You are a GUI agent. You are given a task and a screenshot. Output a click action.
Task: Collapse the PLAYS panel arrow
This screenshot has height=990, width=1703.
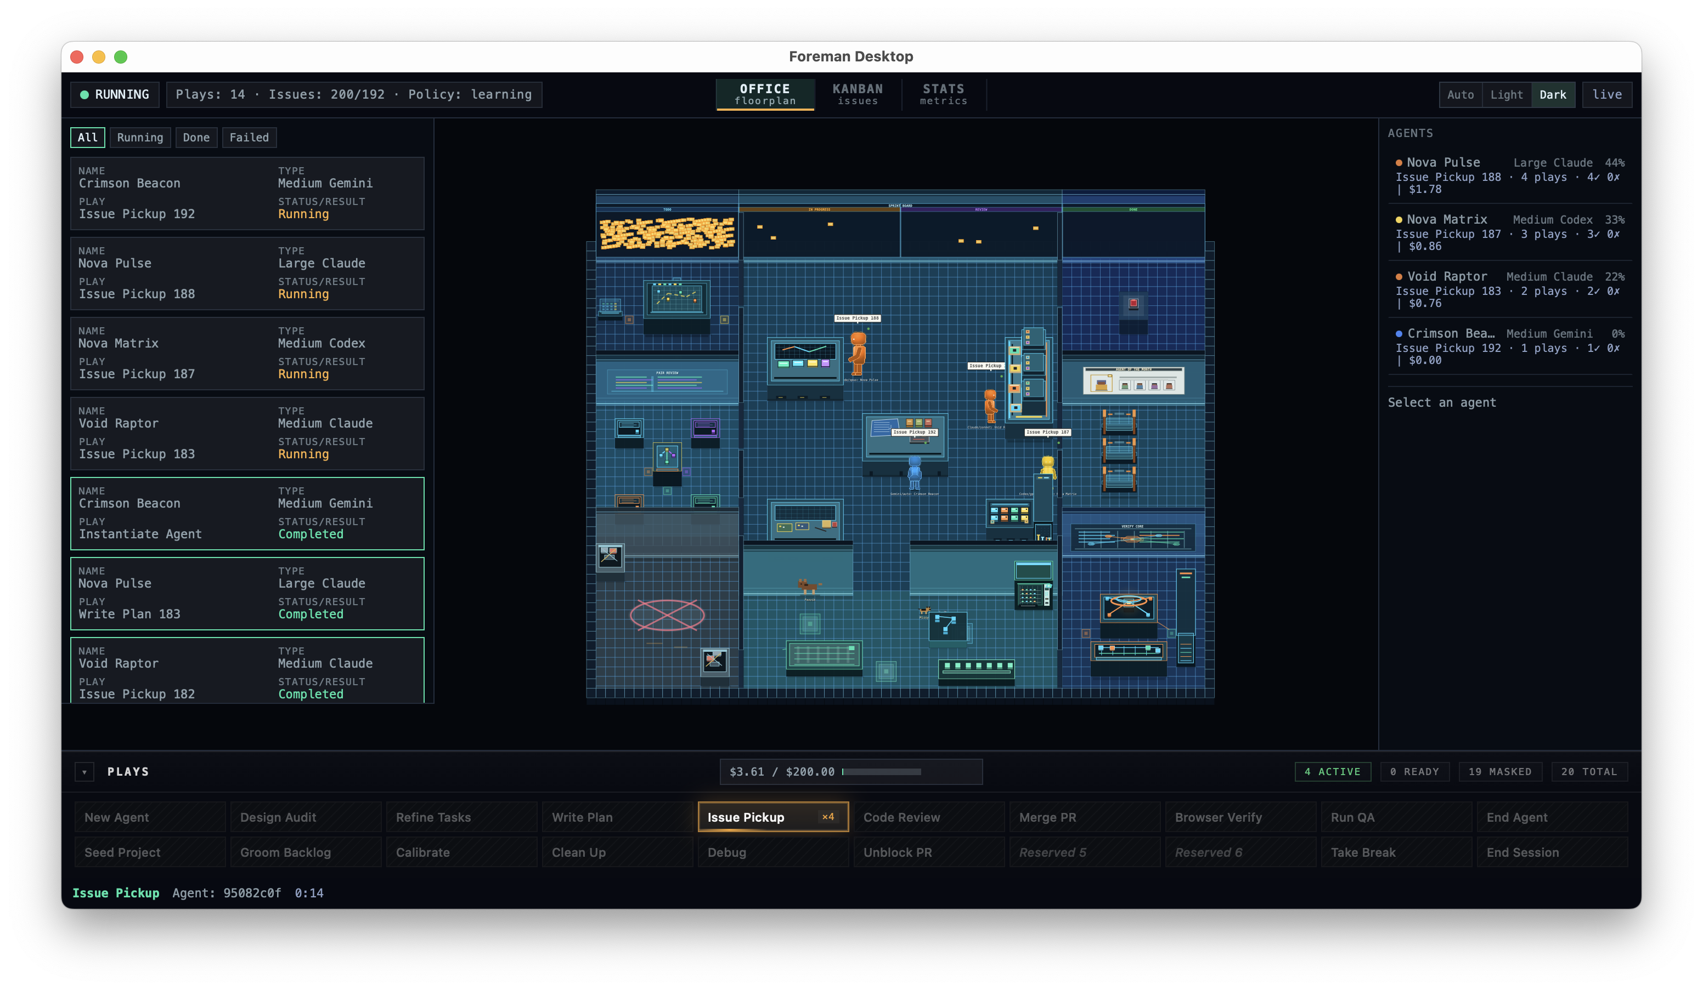[x=84, y=772]
